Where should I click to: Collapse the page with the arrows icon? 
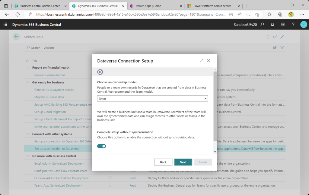tap(282, 37)
